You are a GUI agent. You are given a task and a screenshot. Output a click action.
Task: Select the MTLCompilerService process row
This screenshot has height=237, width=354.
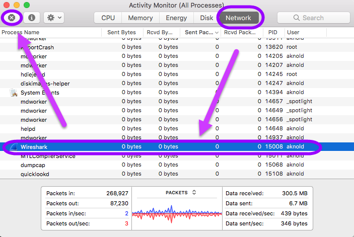(x=177, y=156)
